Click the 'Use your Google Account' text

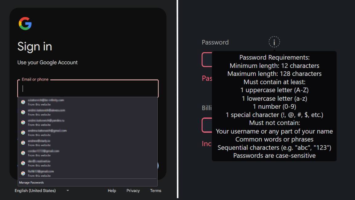[47, 62]
